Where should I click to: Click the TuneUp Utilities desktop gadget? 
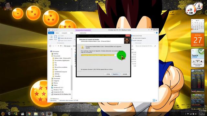[x=198, y=58]
